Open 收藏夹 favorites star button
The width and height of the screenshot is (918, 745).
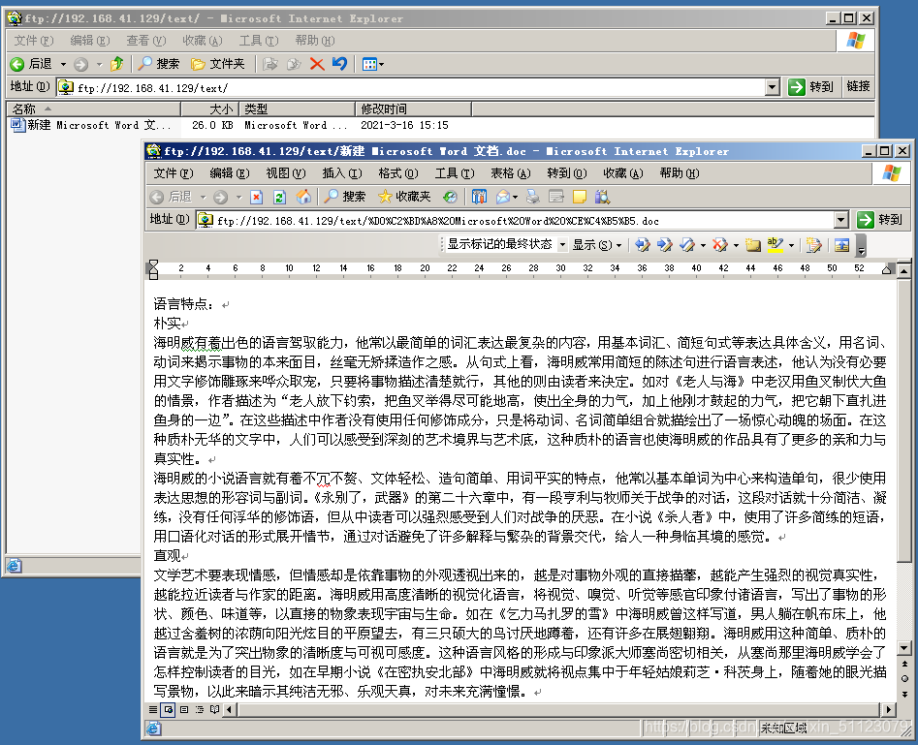pos(404,197)
